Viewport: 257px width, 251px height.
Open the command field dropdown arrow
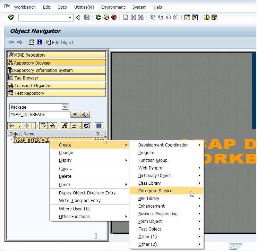coord(70,17)
